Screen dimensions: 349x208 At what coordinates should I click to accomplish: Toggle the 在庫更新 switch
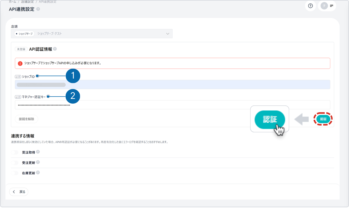15,173
